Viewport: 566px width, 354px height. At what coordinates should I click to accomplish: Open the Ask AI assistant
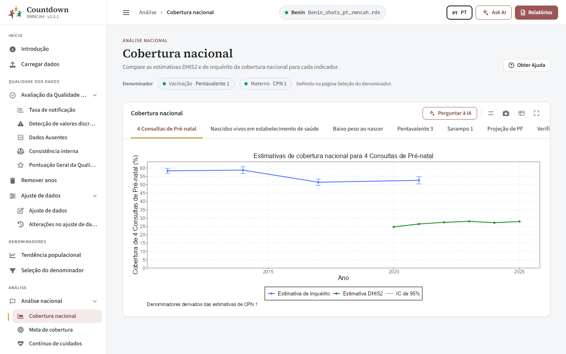point(494,13)
